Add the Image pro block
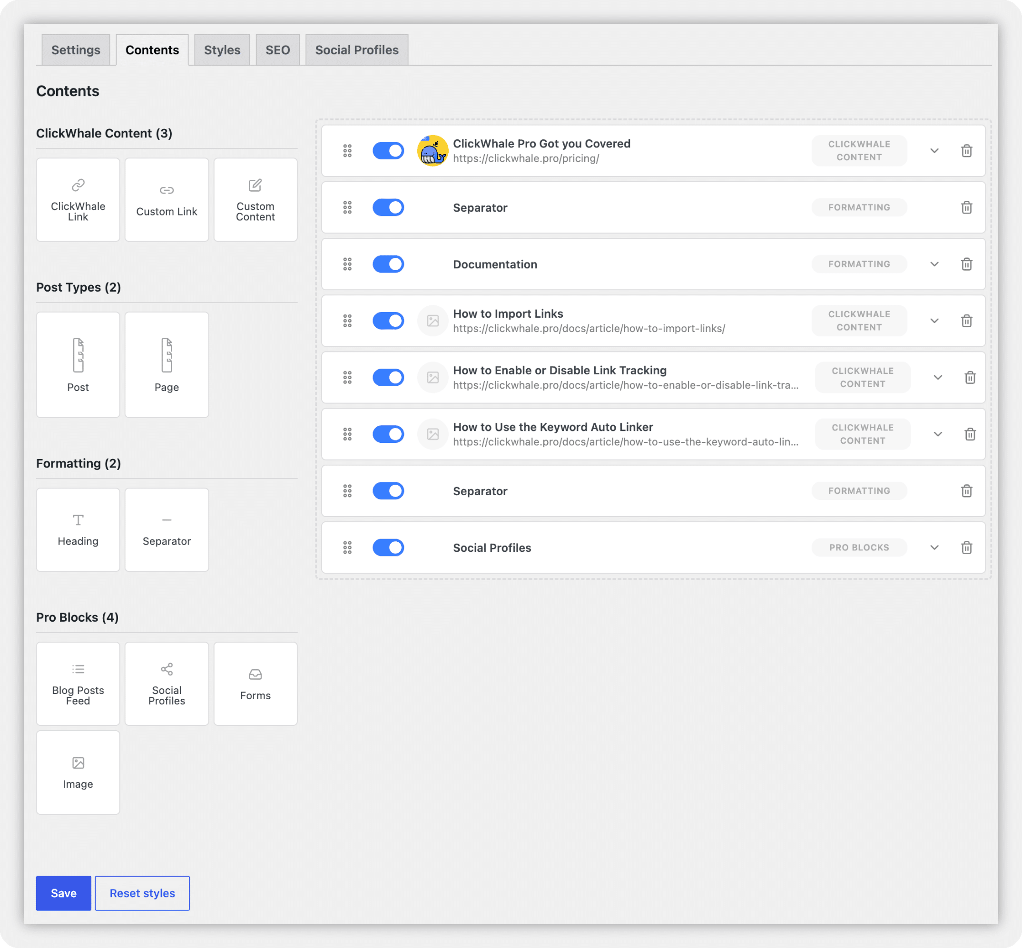Image resolution: width=1022 pixels, height=948 pixels. click(78, 772)
